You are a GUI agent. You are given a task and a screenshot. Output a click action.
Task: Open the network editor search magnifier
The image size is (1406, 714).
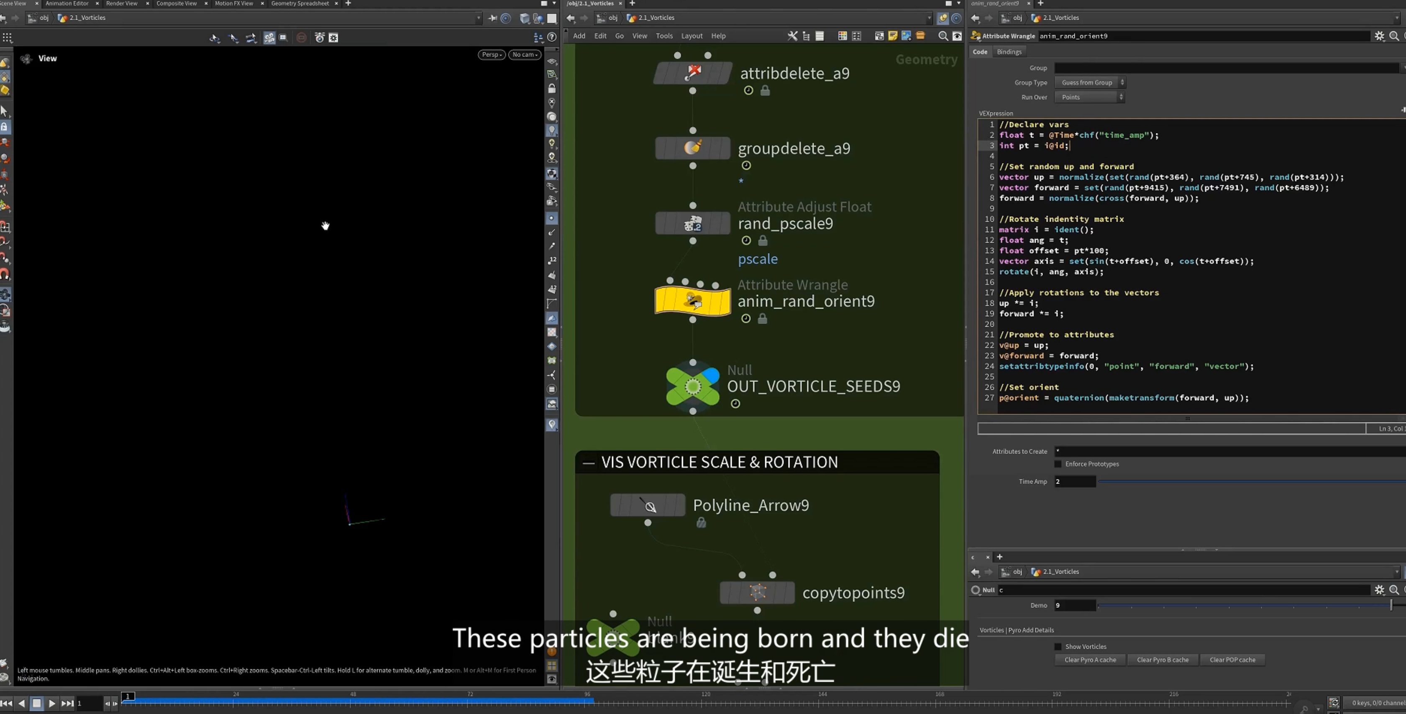point(942,36)
